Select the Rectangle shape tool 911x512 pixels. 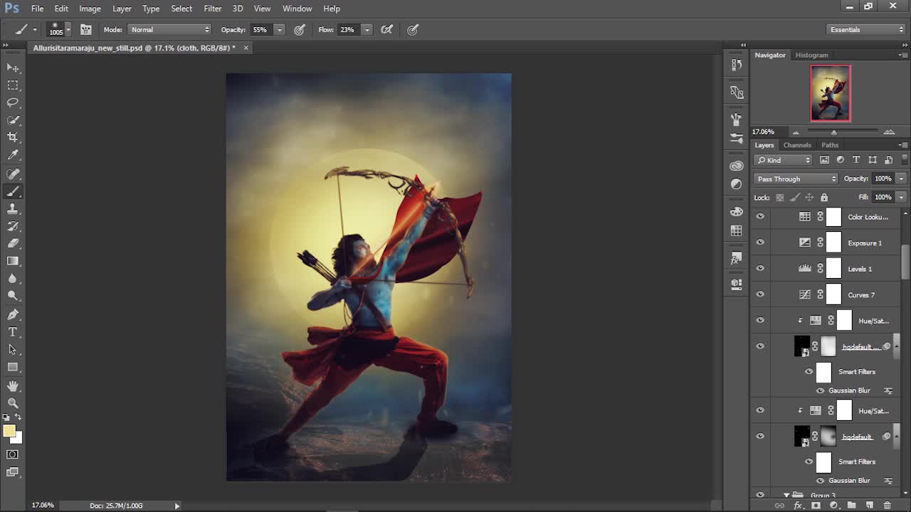click(13, 367)
